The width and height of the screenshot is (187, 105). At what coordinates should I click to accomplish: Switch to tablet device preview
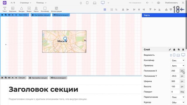[x=87, y=3]
